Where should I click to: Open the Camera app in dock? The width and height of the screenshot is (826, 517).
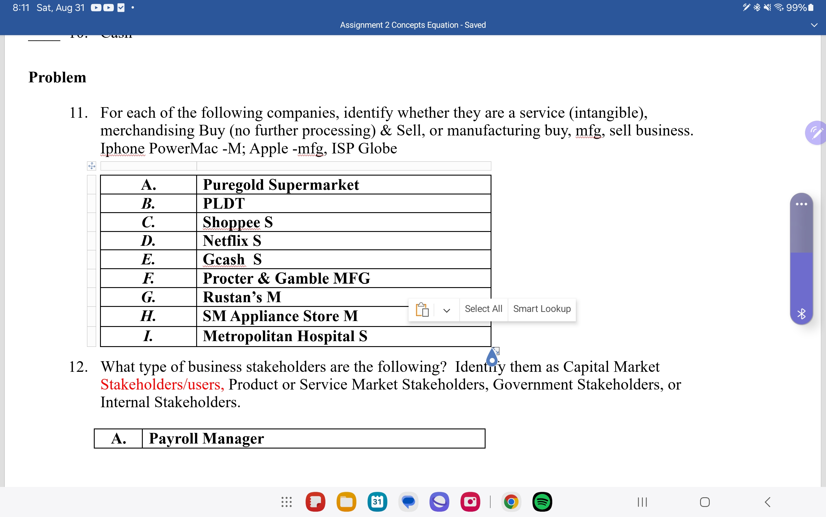click(470, 502)
